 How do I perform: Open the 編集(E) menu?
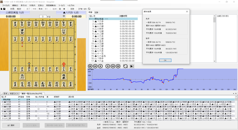tap(15, 6)
